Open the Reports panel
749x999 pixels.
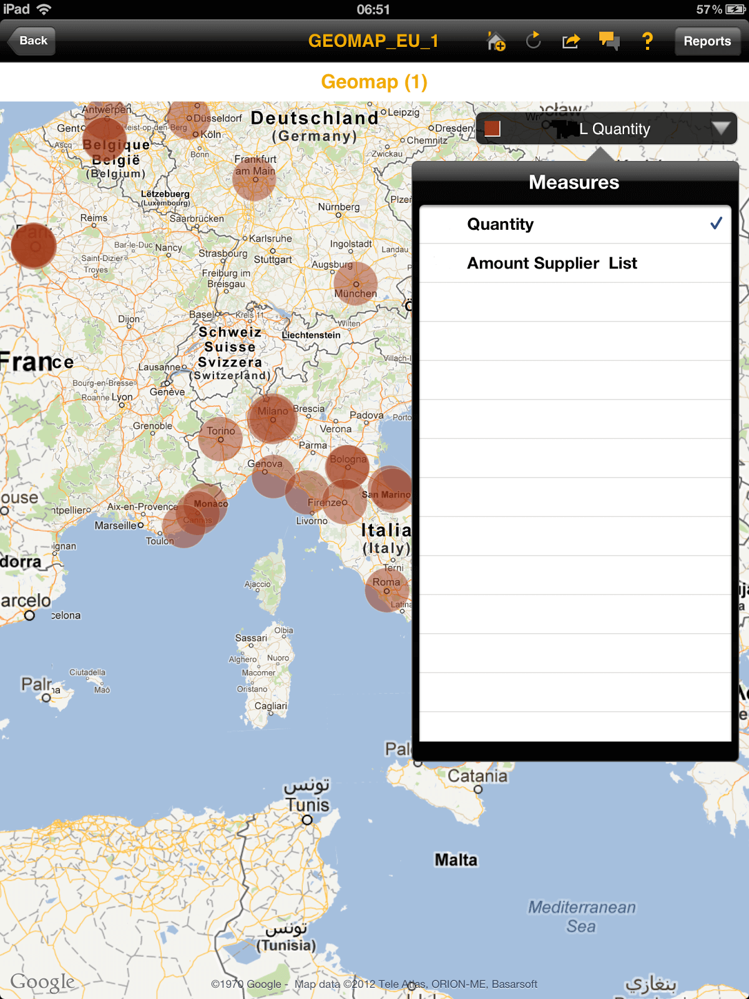[x=707, y=41]
